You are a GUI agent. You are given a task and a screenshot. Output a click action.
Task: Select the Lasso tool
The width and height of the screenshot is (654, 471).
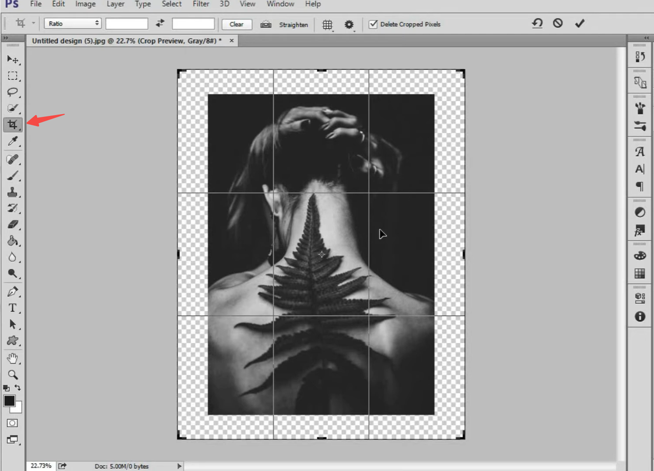[x=13, y=92]
